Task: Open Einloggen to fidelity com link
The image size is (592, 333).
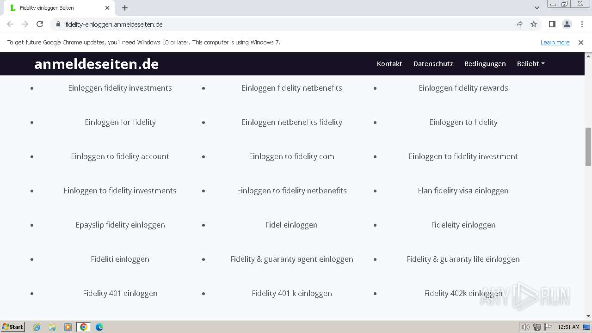Action: click(291, 156)
